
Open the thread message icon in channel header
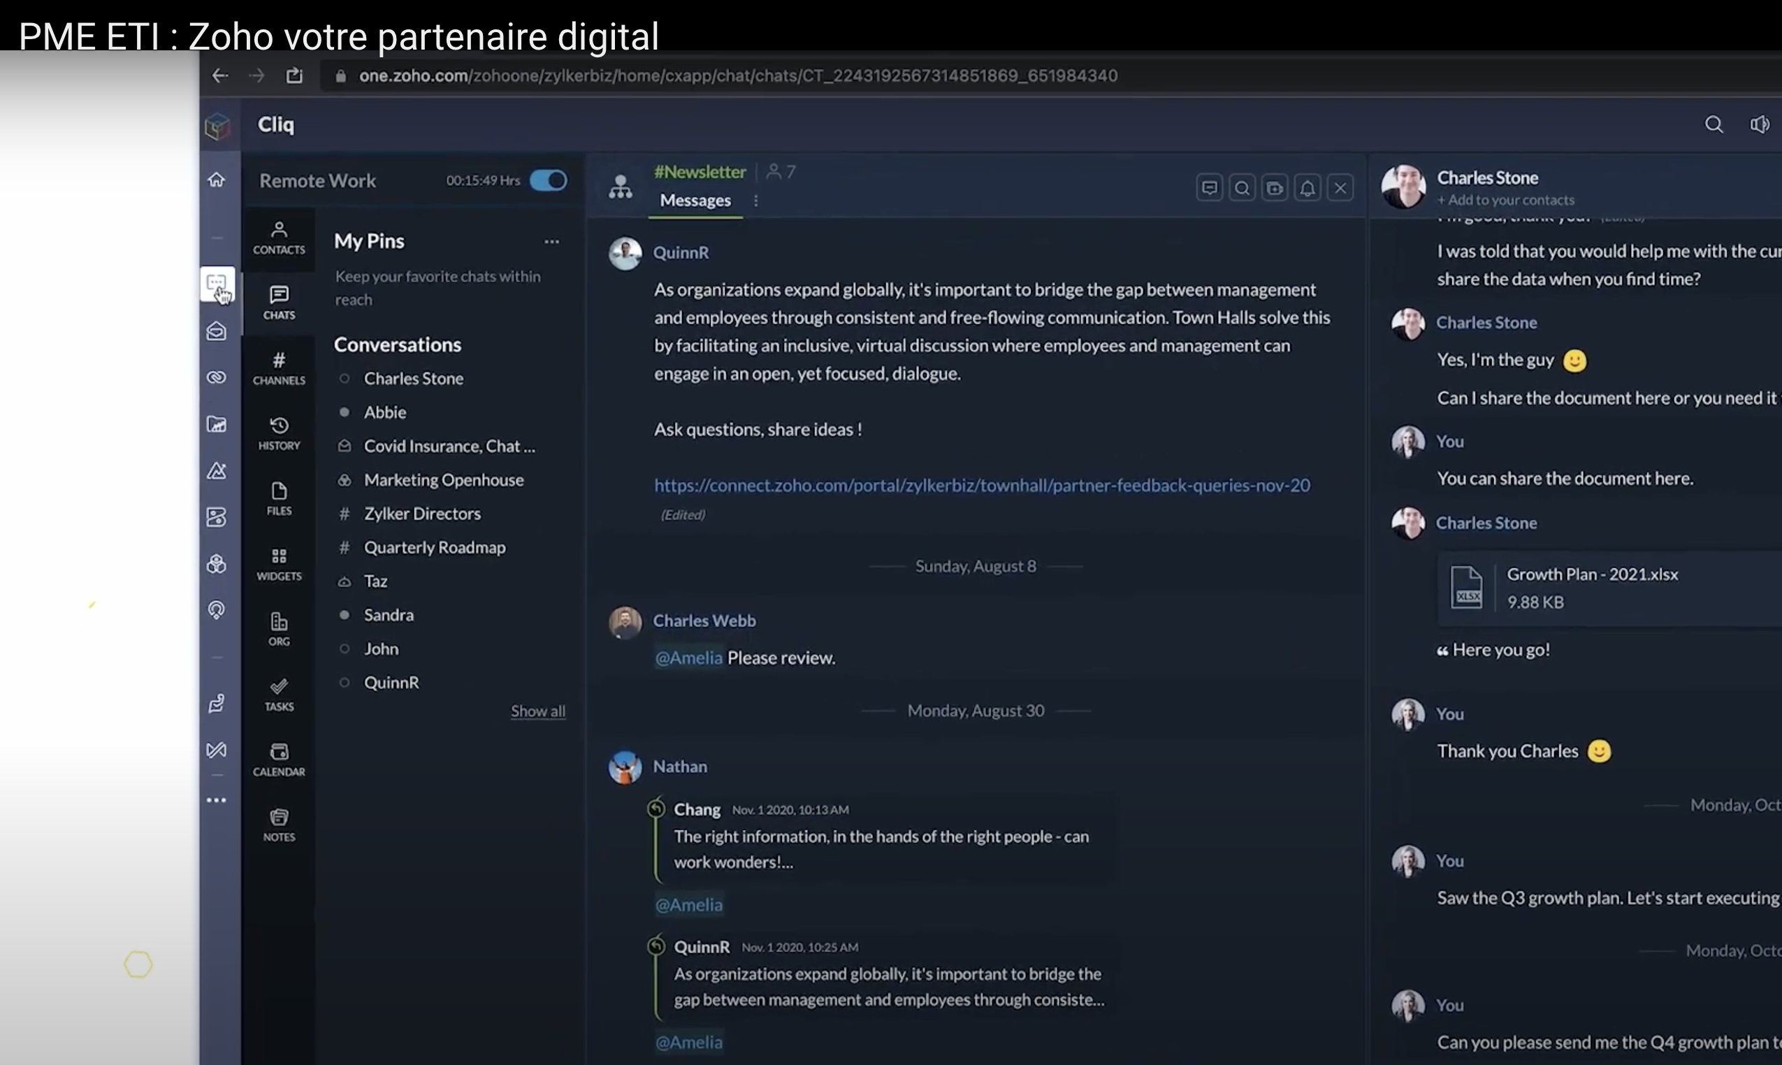(1209, 188)
